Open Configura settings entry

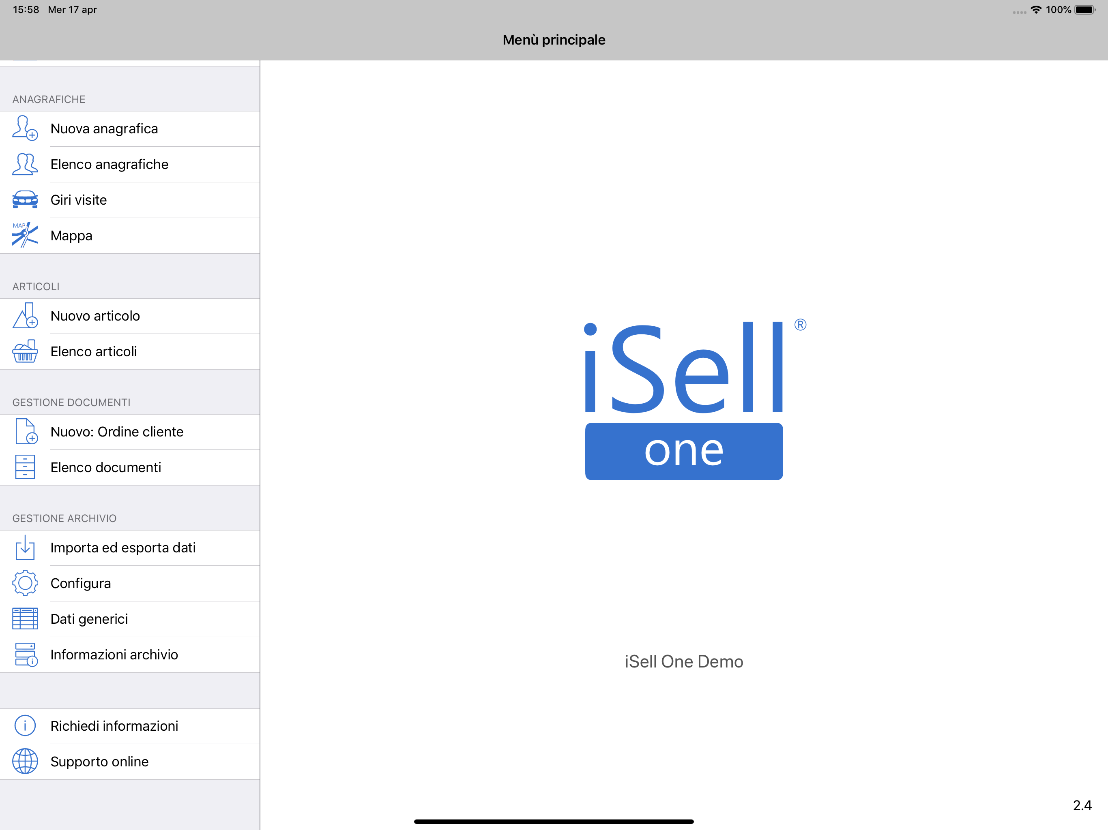pos(130,583)
